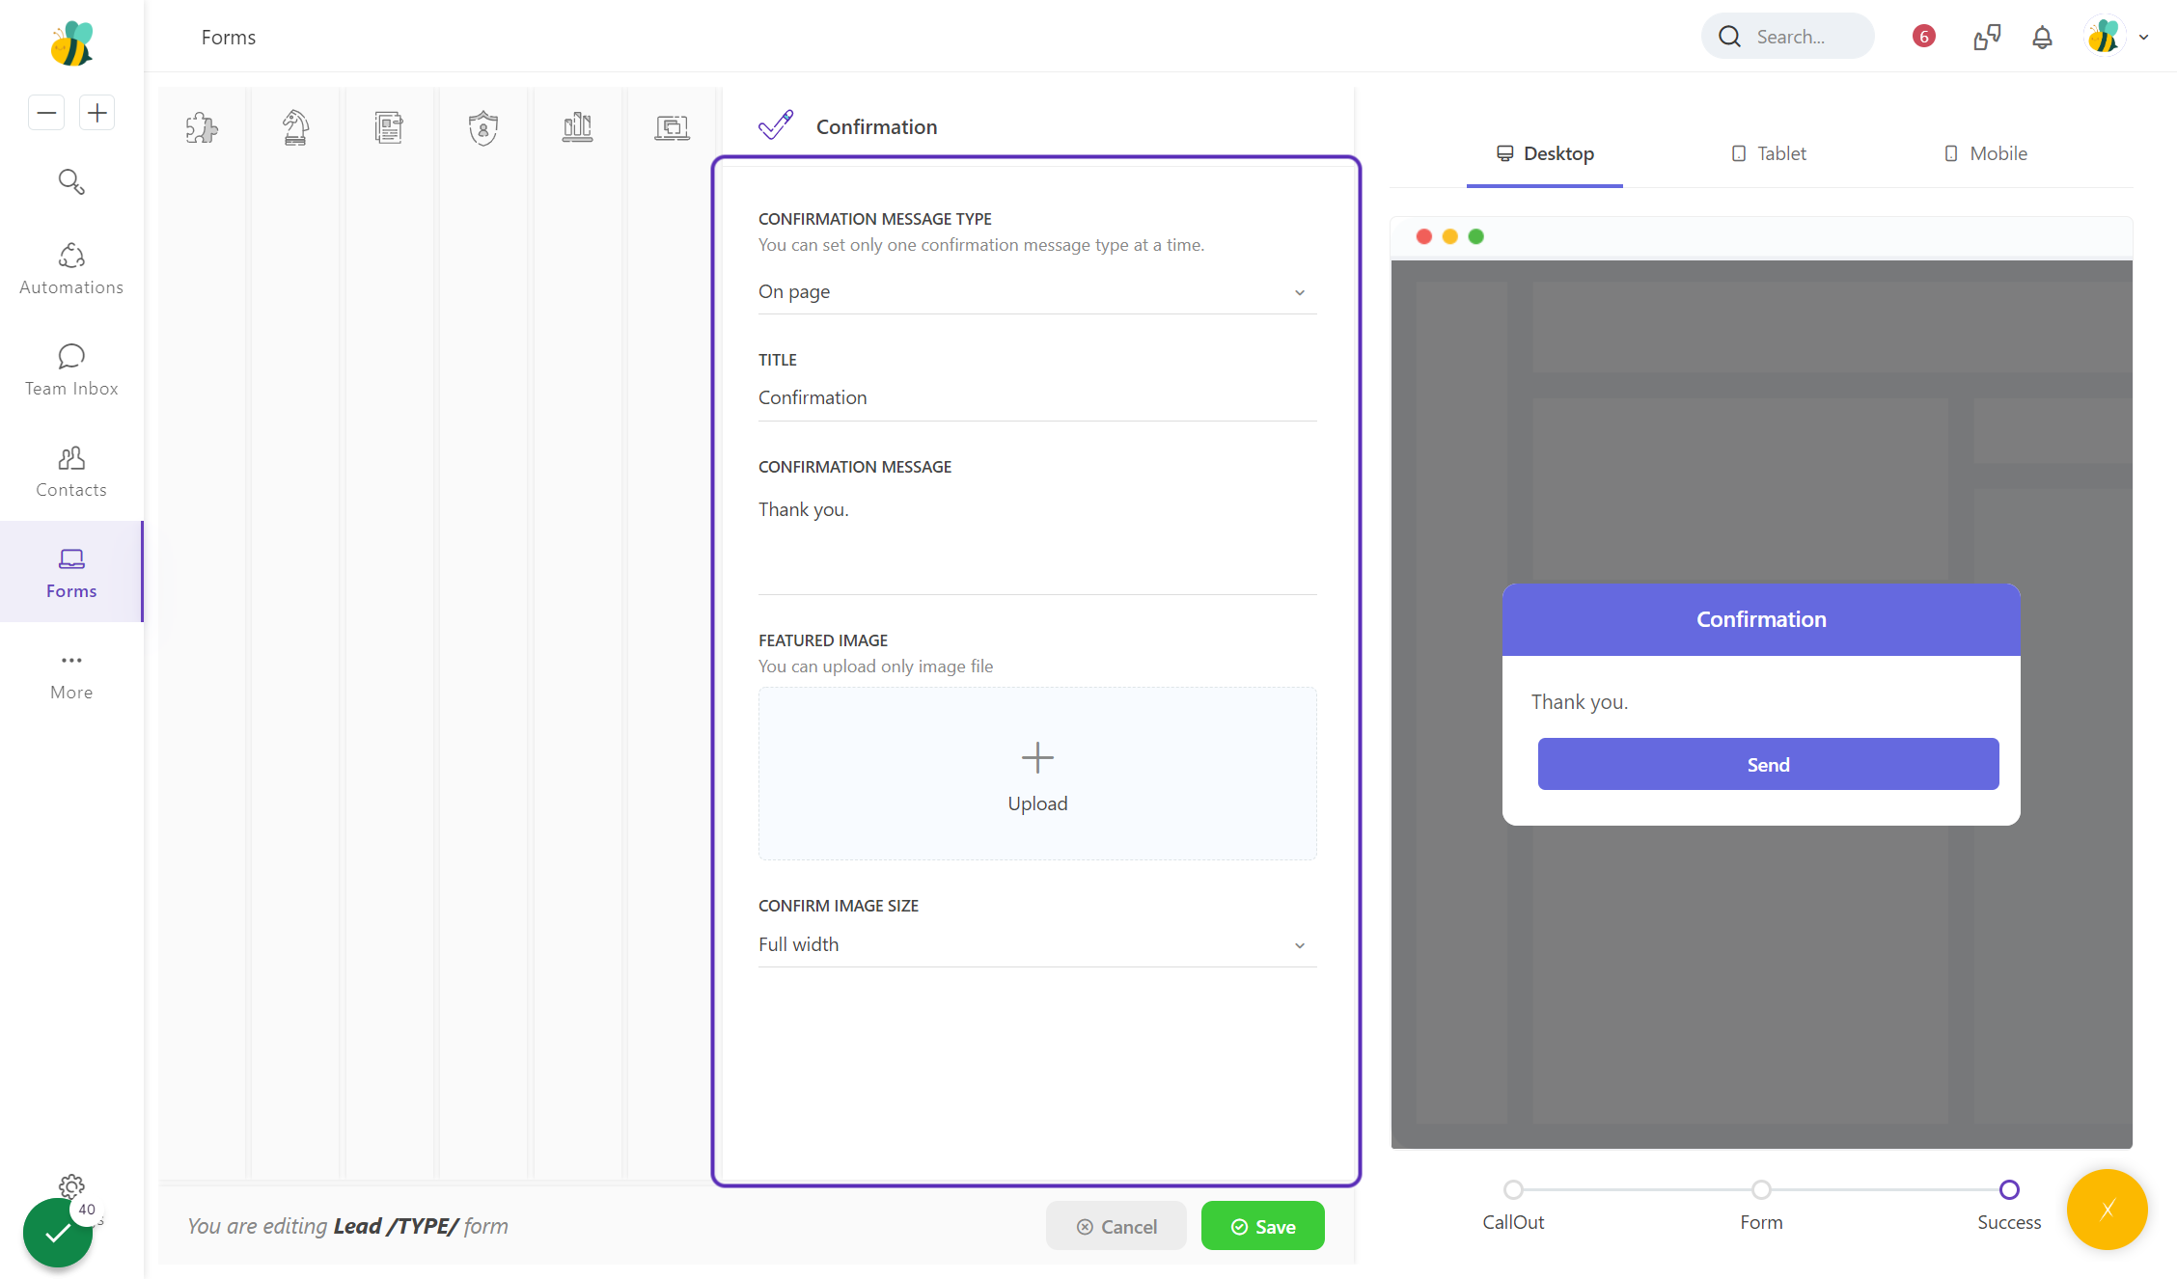
Task: Click the green Save button
Action: coord(1262,1226)
